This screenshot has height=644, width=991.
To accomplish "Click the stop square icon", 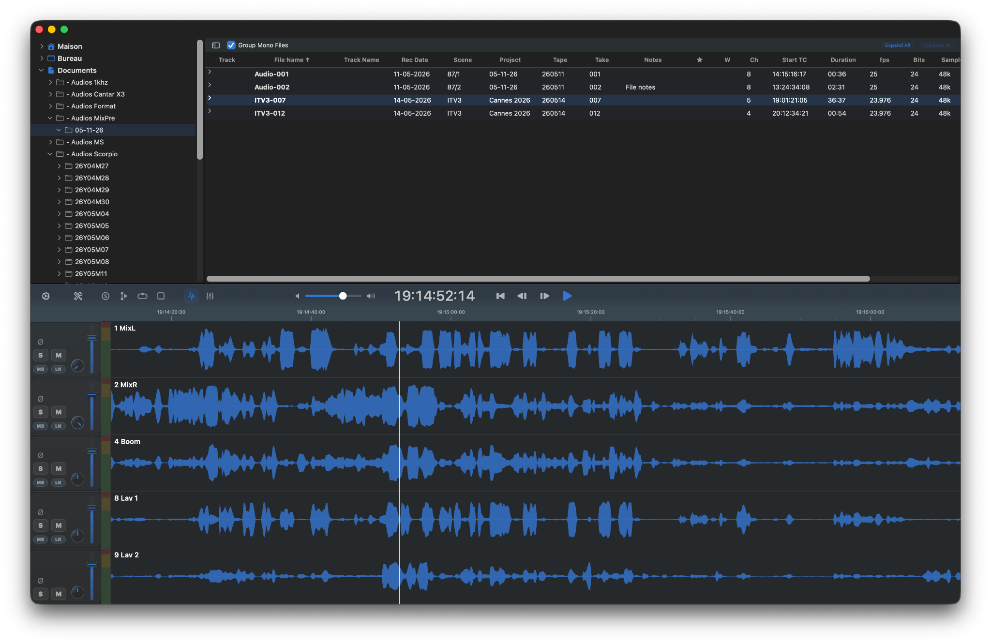I will [x=161, y=296].
